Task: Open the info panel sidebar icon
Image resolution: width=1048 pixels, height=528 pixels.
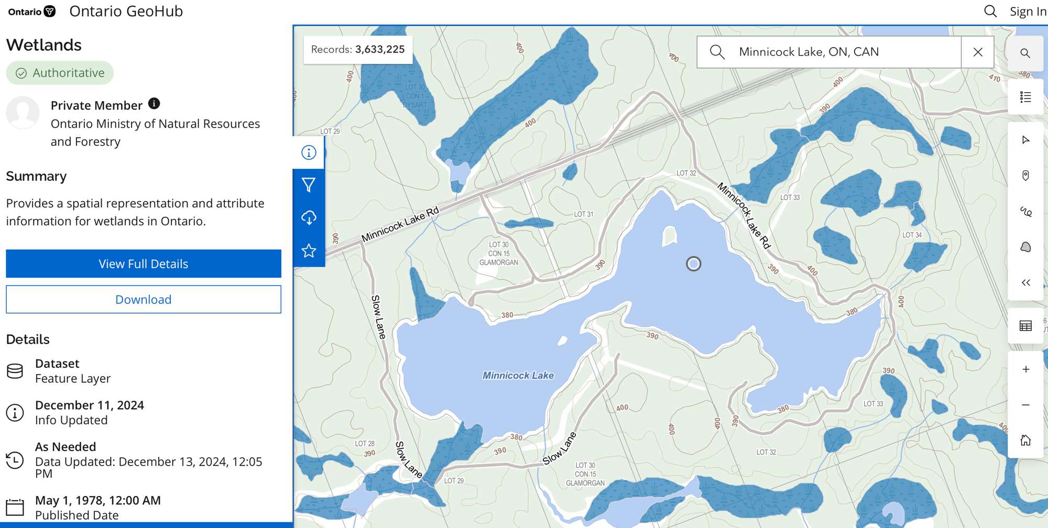Action: point(309,152)
